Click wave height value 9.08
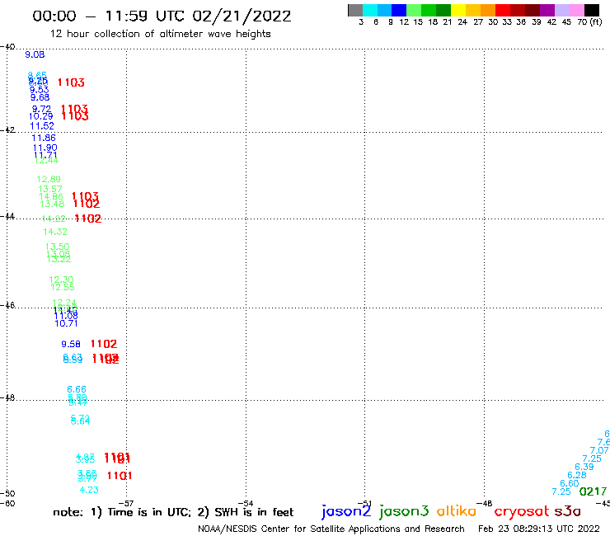The height and width of the screenshot is (536, 610). [35, 54]
